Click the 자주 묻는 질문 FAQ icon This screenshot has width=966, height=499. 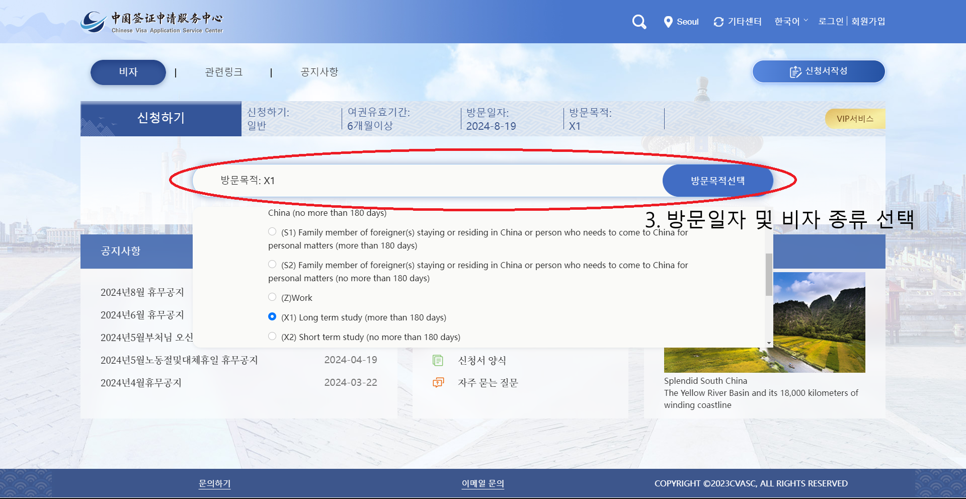click(437, 383)
